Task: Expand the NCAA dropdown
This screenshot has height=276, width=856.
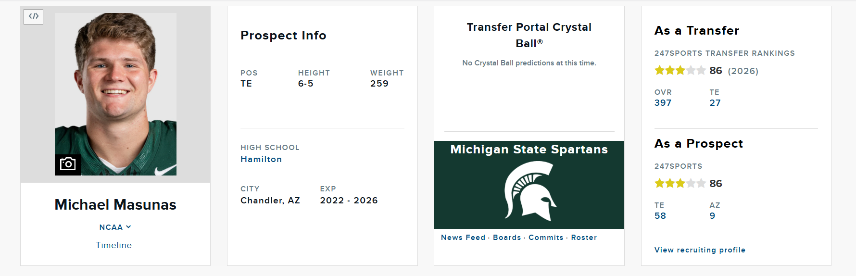Action: pyautogui.click(x=115, y=227)
